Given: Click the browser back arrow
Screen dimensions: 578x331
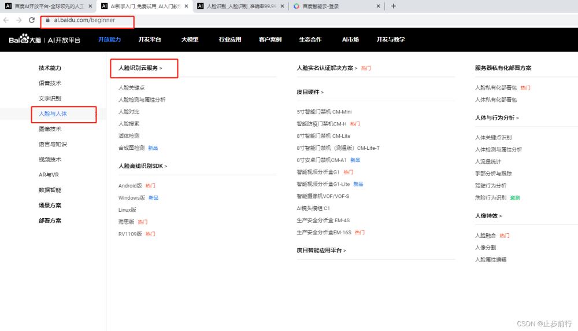Looking at the screenshot, I should click(6, 20).
